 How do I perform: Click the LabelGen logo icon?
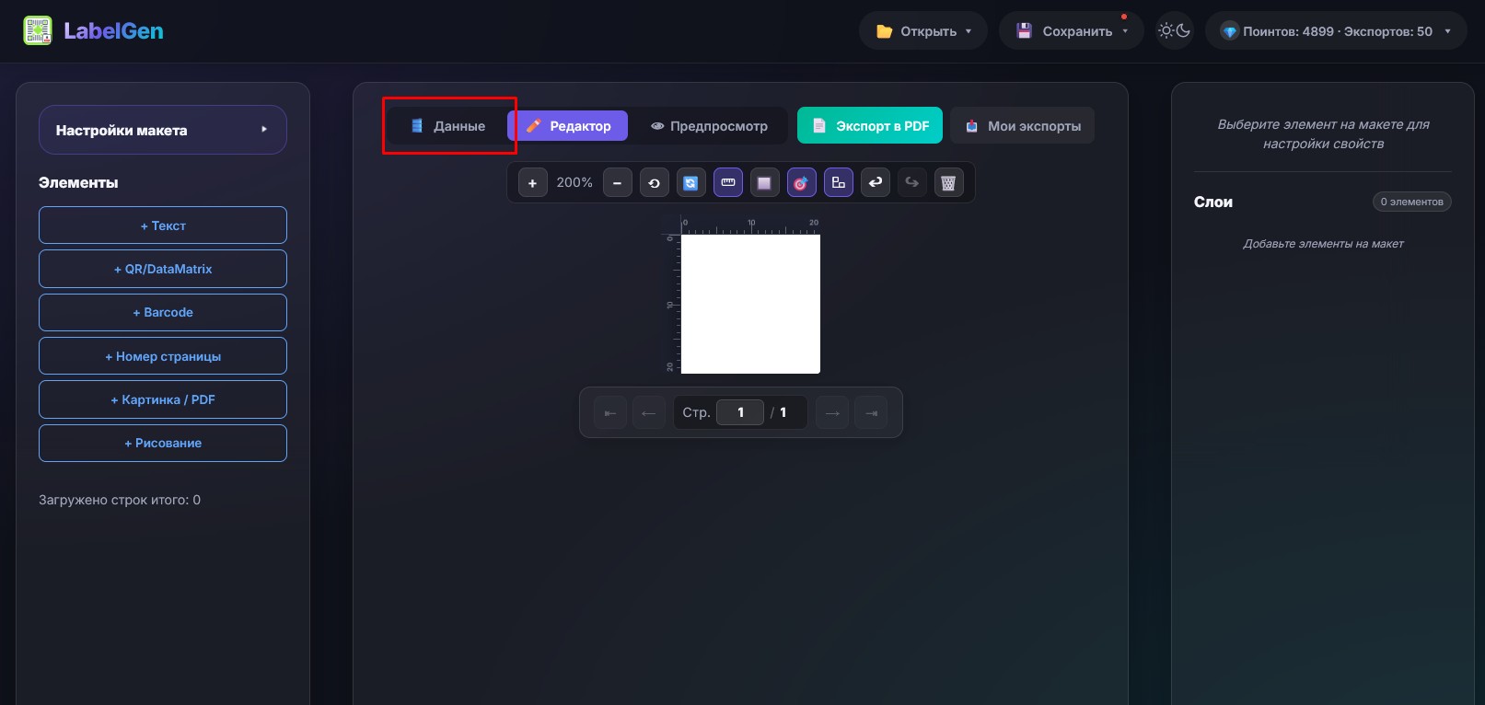pos(38,31)
